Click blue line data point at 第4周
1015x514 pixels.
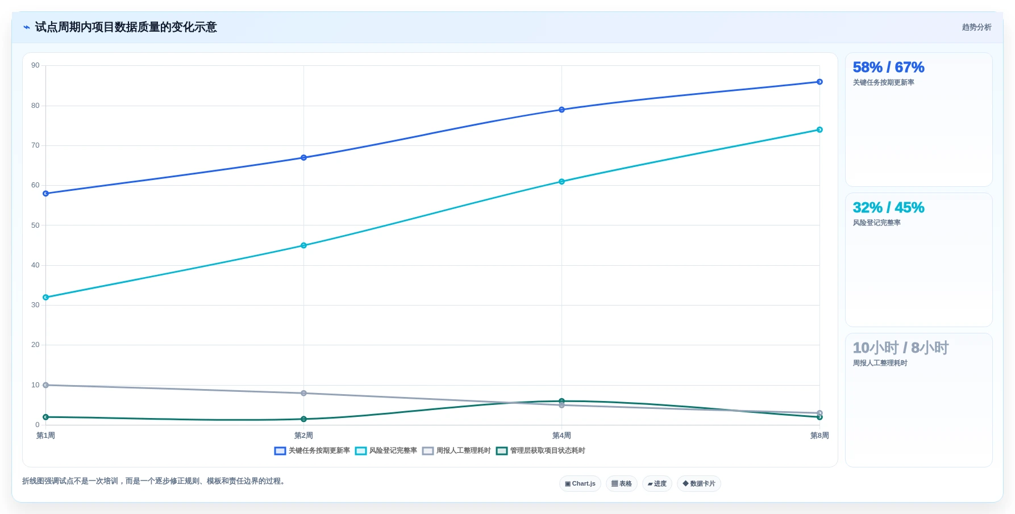tap(561, 110)
